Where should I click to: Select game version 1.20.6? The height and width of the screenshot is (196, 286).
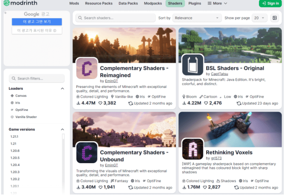(15, 151)
